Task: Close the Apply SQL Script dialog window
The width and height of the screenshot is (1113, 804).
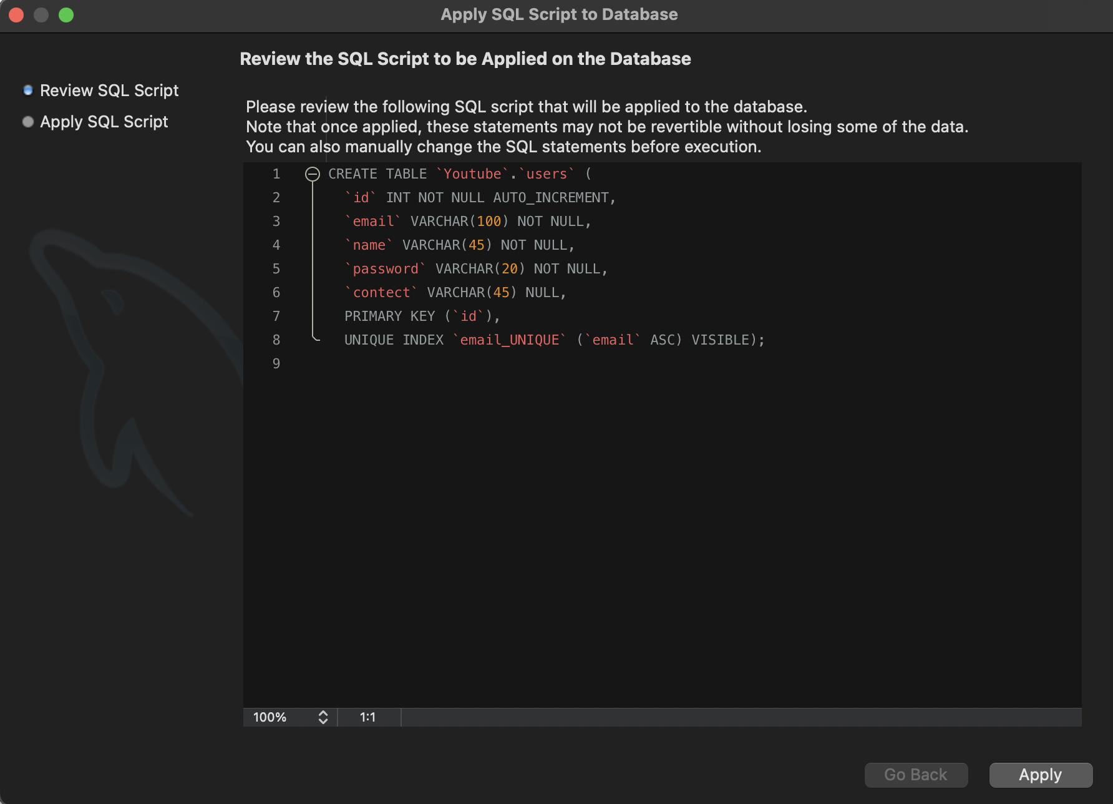Action: pos(16,14)
